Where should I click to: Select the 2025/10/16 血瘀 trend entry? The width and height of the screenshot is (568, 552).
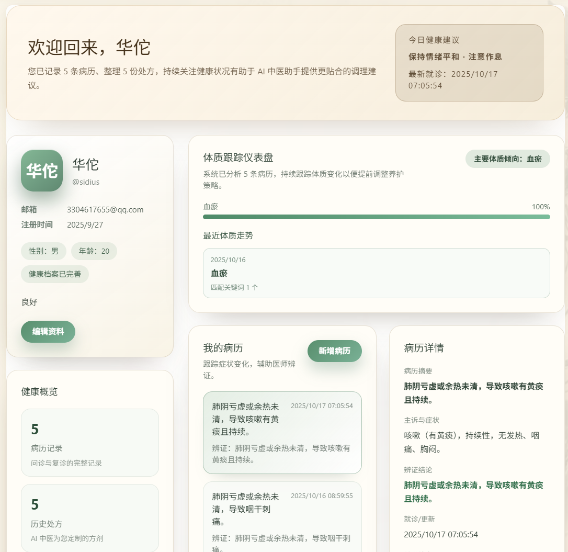click(x=376, y=273)
